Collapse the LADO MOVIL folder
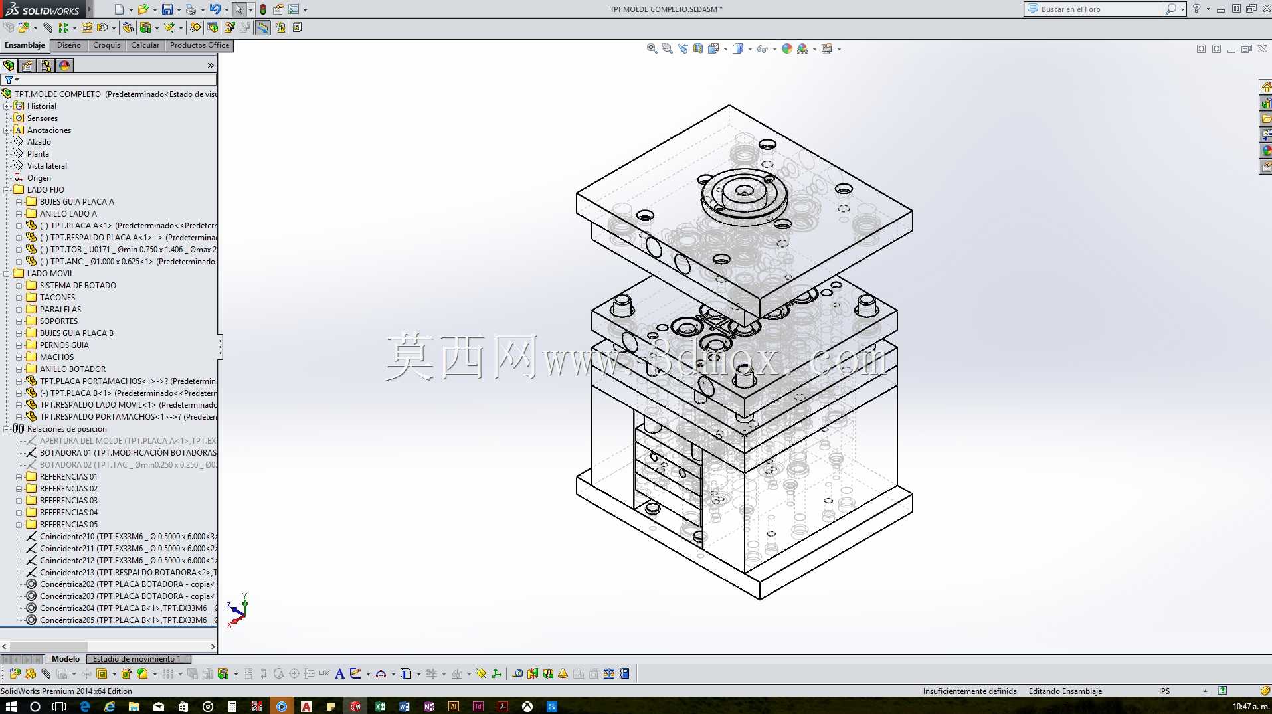Screen dimensions: 1272x714 coord(7,274)
